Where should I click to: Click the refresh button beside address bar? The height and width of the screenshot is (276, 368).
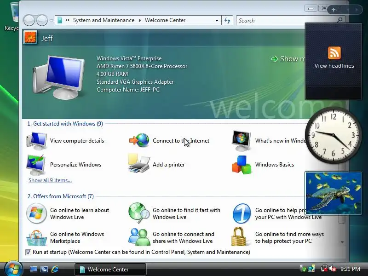click(x=227, y=20)
